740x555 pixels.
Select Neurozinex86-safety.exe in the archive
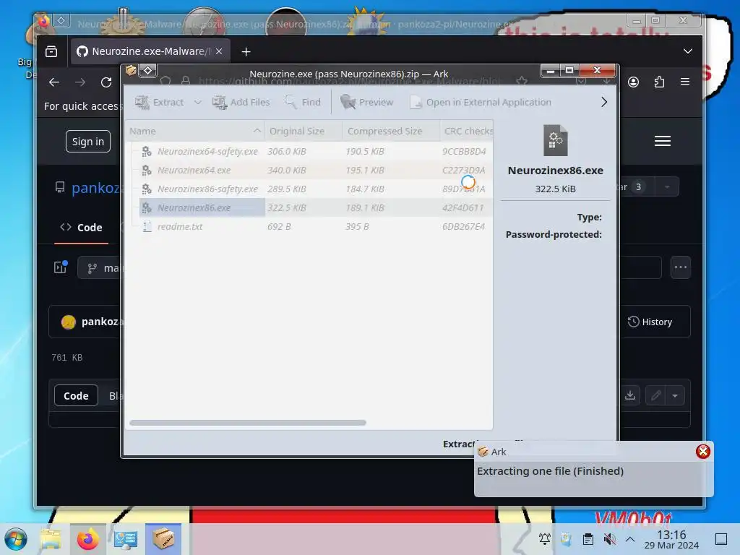click(x=207, y=189)
